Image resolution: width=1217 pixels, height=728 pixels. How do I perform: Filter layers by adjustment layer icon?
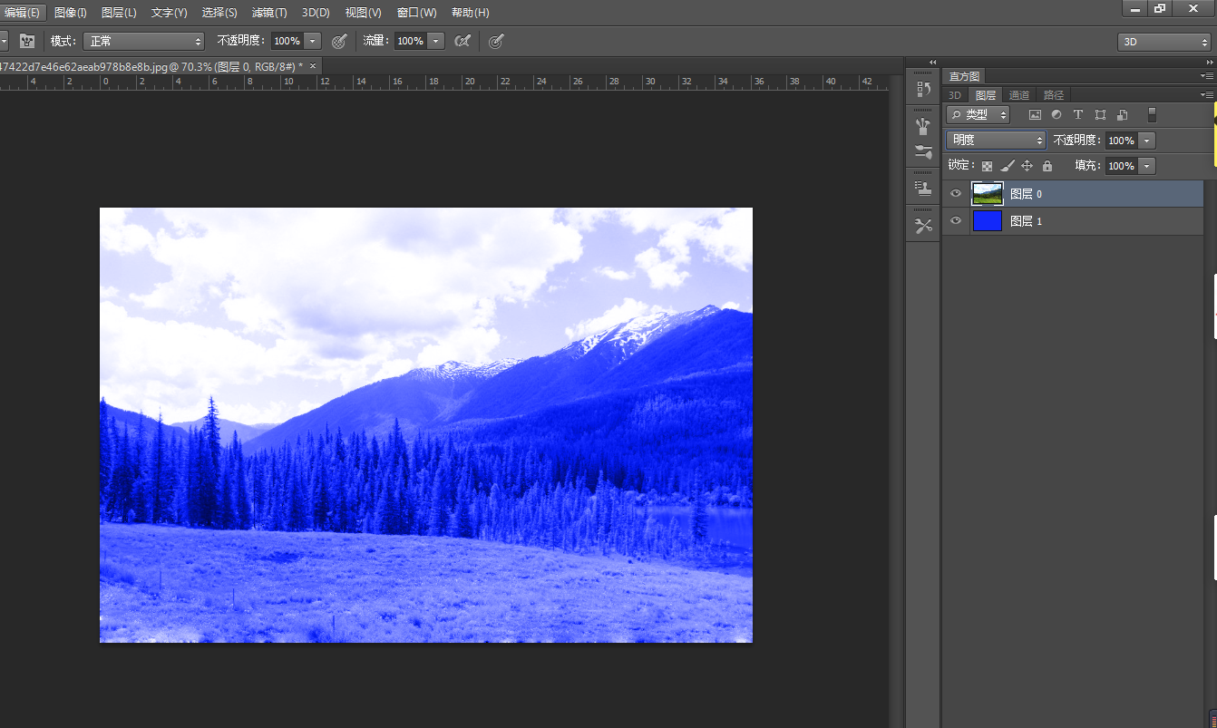point(1056,115)
